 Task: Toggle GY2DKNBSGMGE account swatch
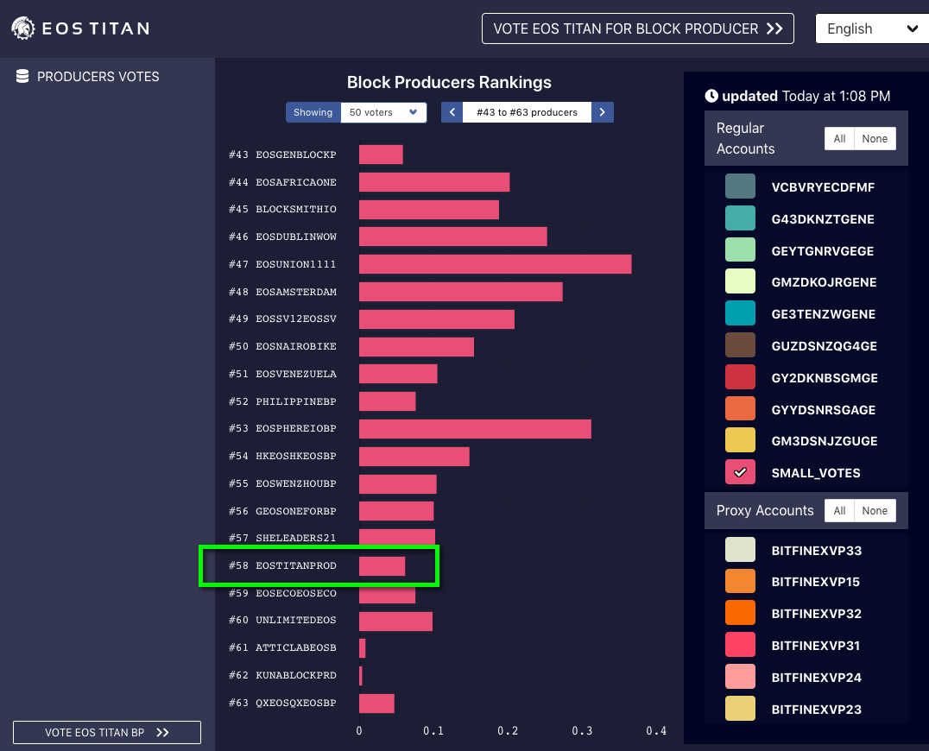pyautogui.click(x=740, y=377)
